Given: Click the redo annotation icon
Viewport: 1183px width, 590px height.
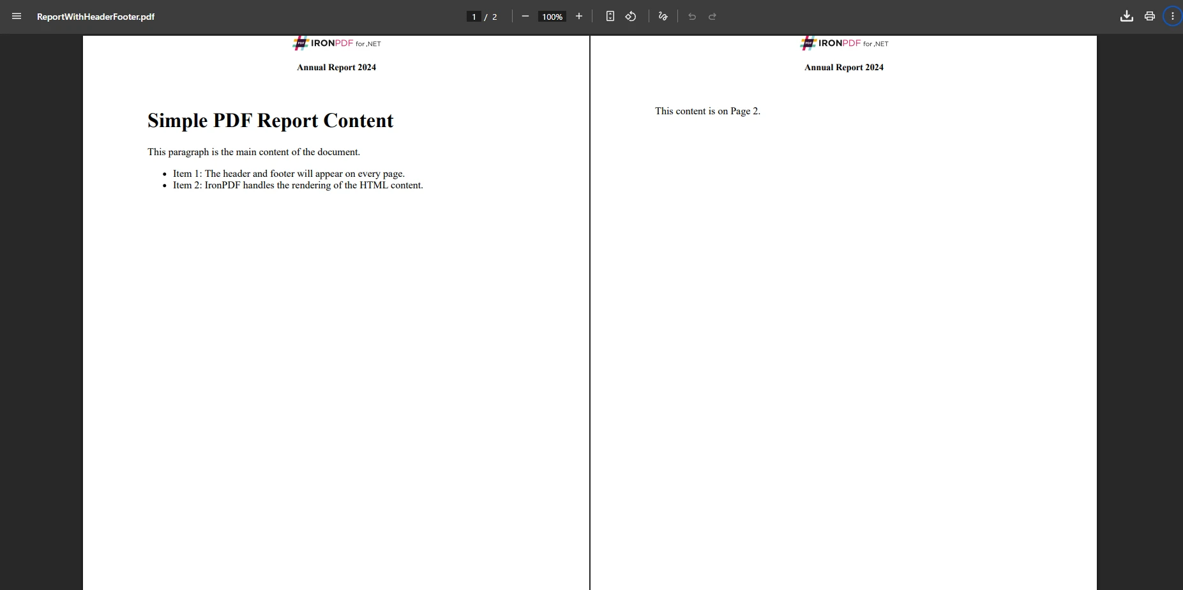Looking at the screenshot, I should pos(712,17).
